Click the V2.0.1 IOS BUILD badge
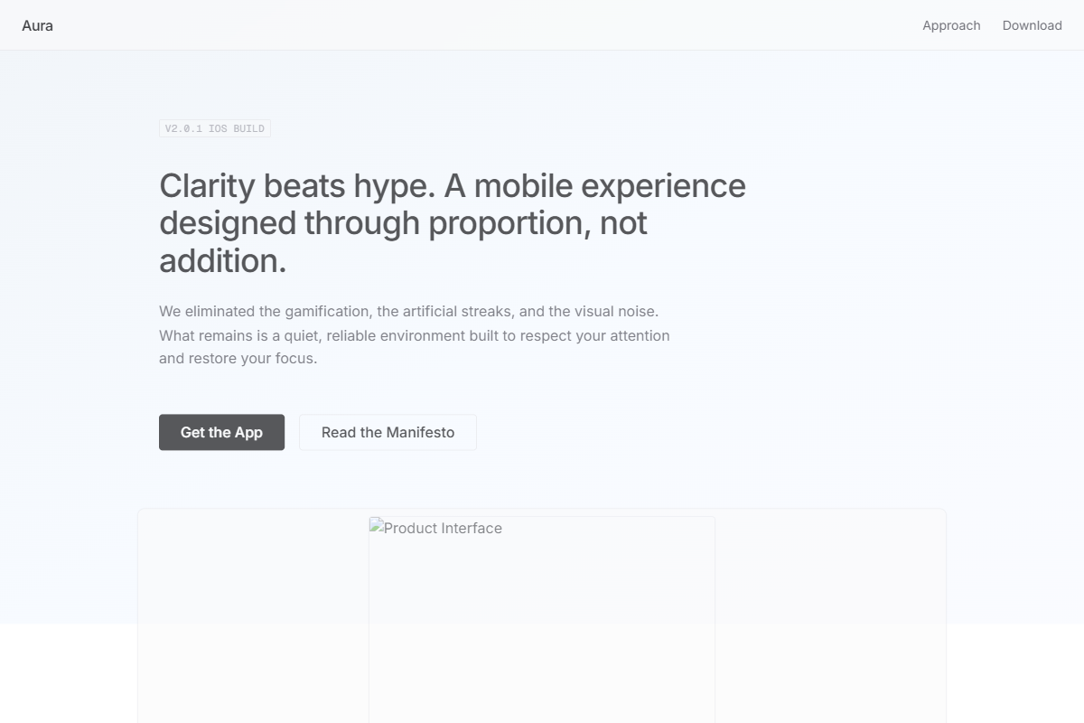Image resolution: width=1084 pixels, height=723 pixels. tap(215, 128)
